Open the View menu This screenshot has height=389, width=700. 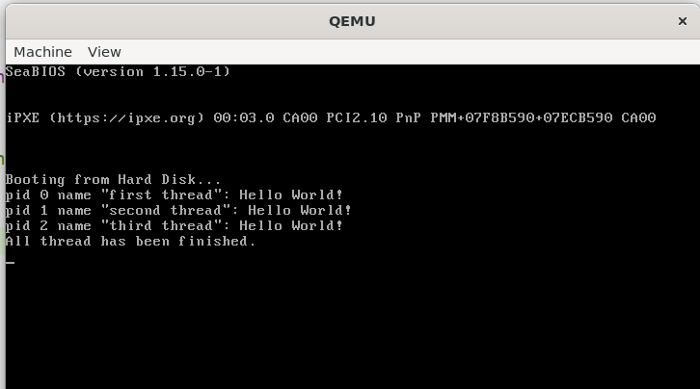(x=104, y=52)
